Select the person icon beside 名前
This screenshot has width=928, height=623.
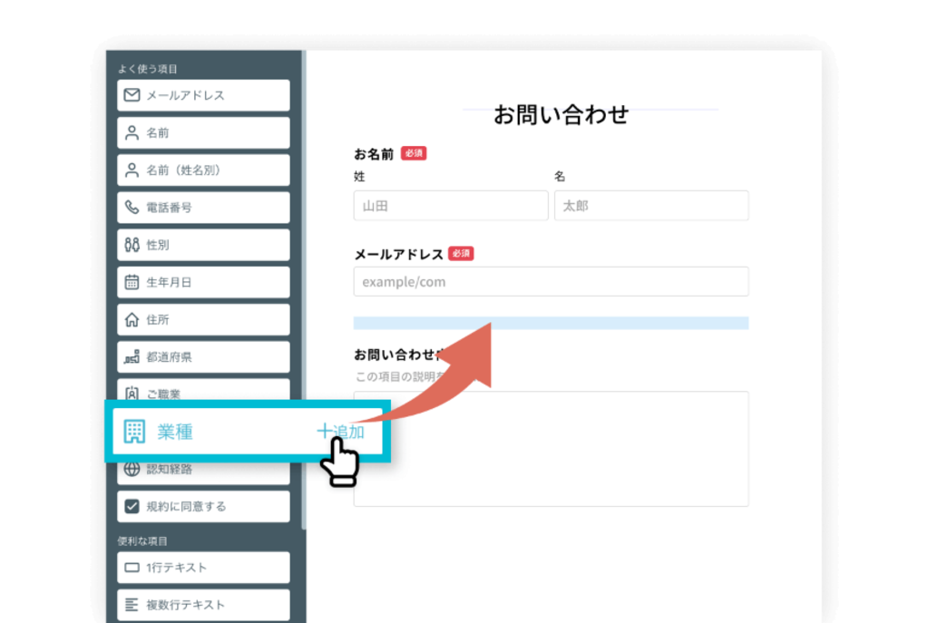(x=132, y=133)
